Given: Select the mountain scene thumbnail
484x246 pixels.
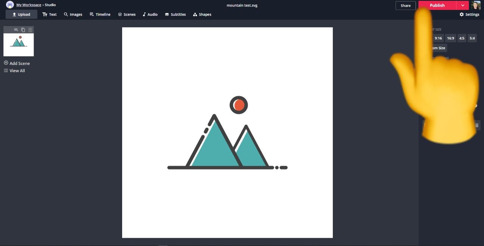Looking at the screenshot, I should click(x=19, y=45).
